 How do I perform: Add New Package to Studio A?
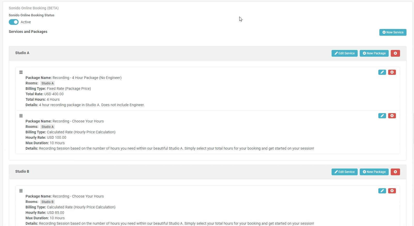point(374,53)
